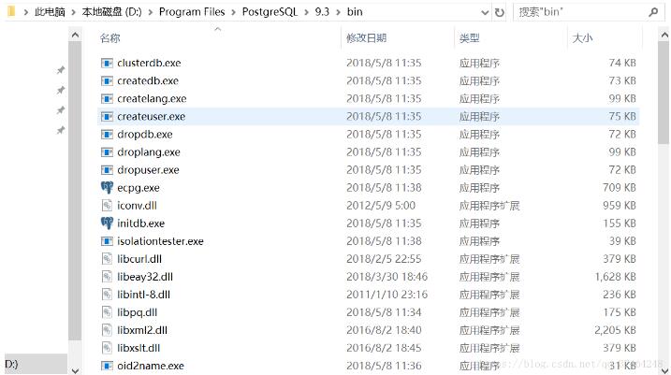Sort by 名称 column header

[x=110, y=38]
